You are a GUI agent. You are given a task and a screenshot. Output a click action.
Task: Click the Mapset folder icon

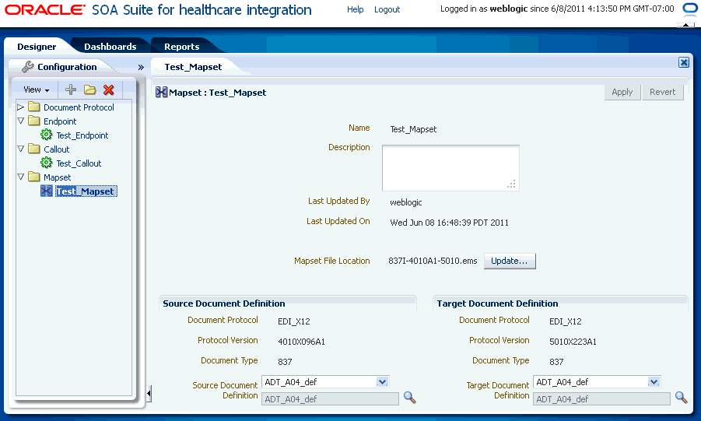tap(34, 177)
